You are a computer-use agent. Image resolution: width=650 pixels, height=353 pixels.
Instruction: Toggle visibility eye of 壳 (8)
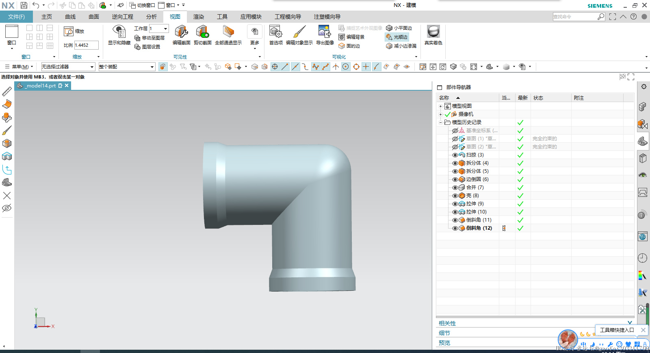pyautogui.click(x=455, y=196)
